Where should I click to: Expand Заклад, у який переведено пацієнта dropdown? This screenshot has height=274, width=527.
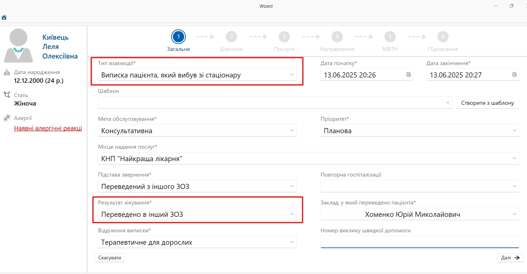(x=515, y=214)
